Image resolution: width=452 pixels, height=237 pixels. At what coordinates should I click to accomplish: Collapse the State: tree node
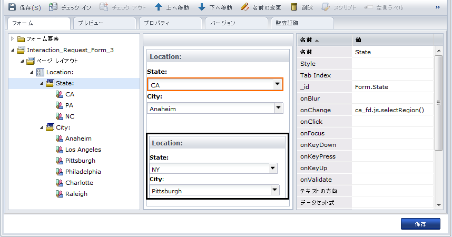click(x=41, y=83)
